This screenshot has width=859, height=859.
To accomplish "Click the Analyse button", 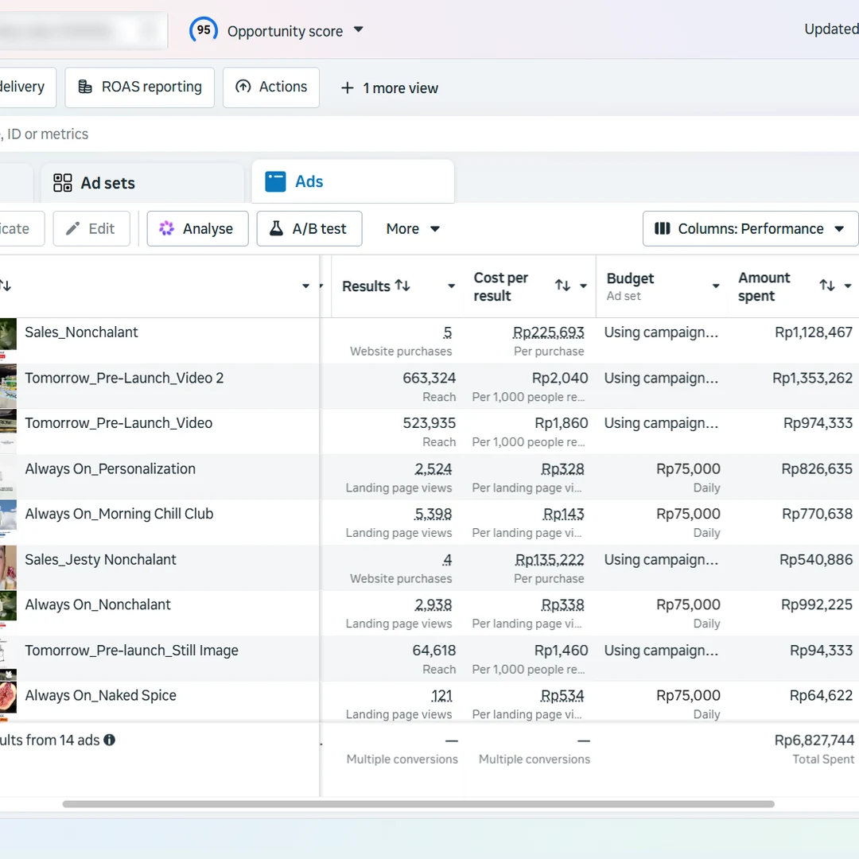I will pos(197,228).
